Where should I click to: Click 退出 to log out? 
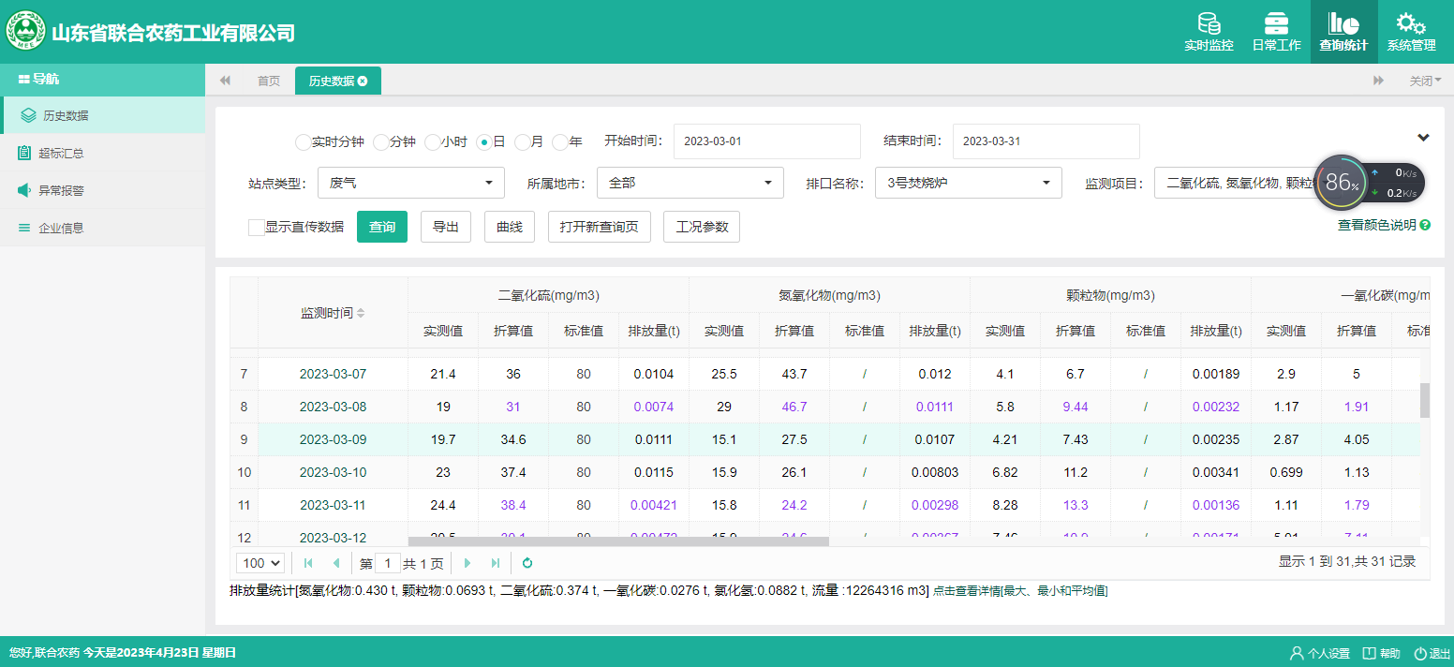[x=1432, y=653]
